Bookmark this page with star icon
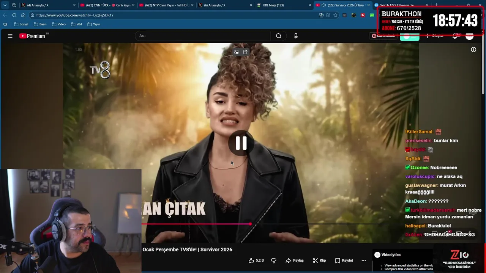Viewport: 486px width, 273px height. (335, 15)
